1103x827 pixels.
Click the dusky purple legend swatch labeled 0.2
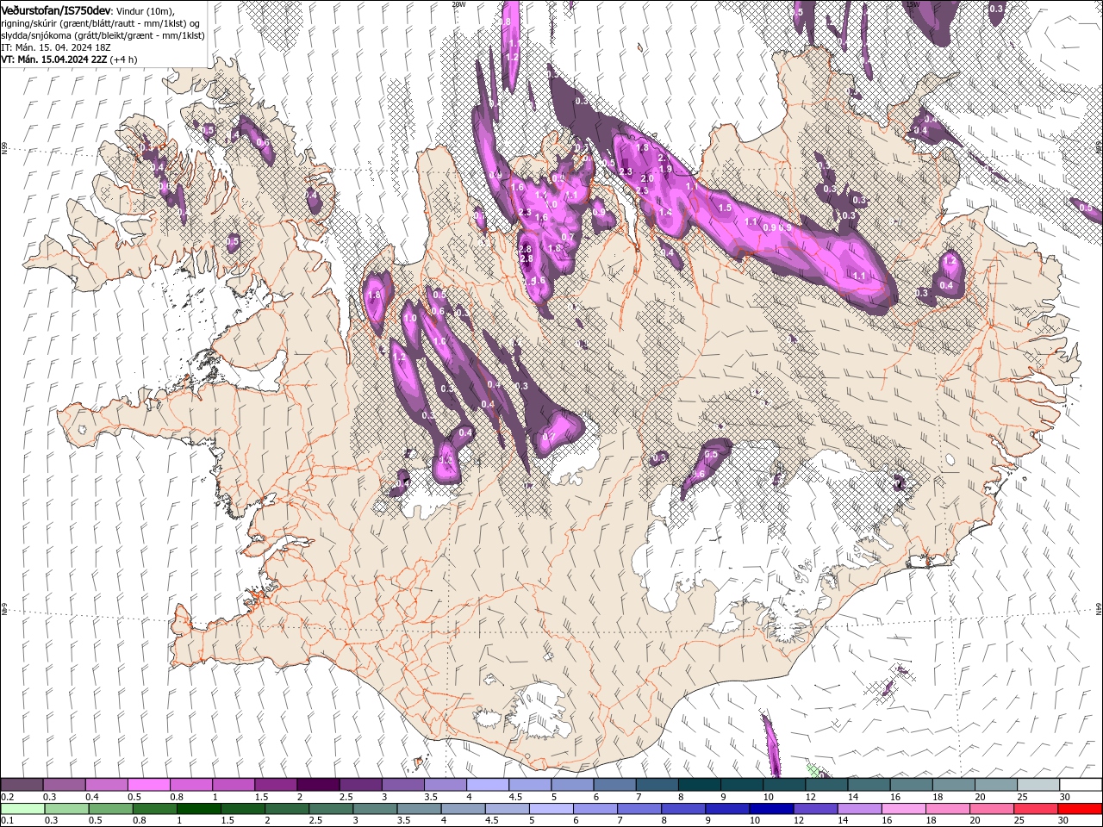pyautogui.click(x=22, y=784)
